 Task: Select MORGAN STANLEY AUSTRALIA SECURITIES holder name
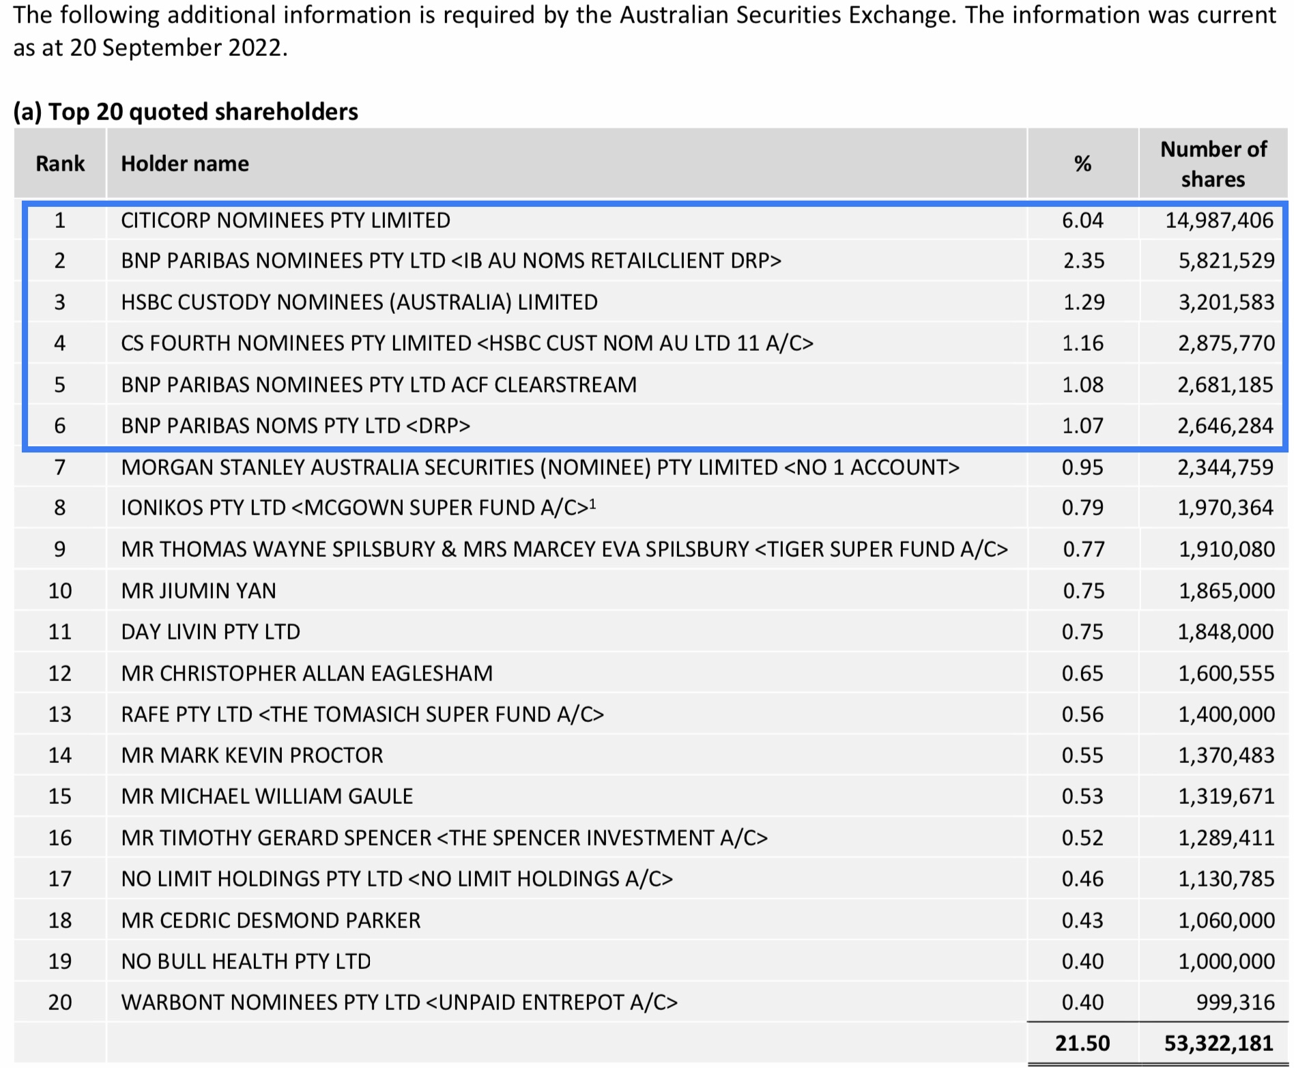tap(540, 467)
